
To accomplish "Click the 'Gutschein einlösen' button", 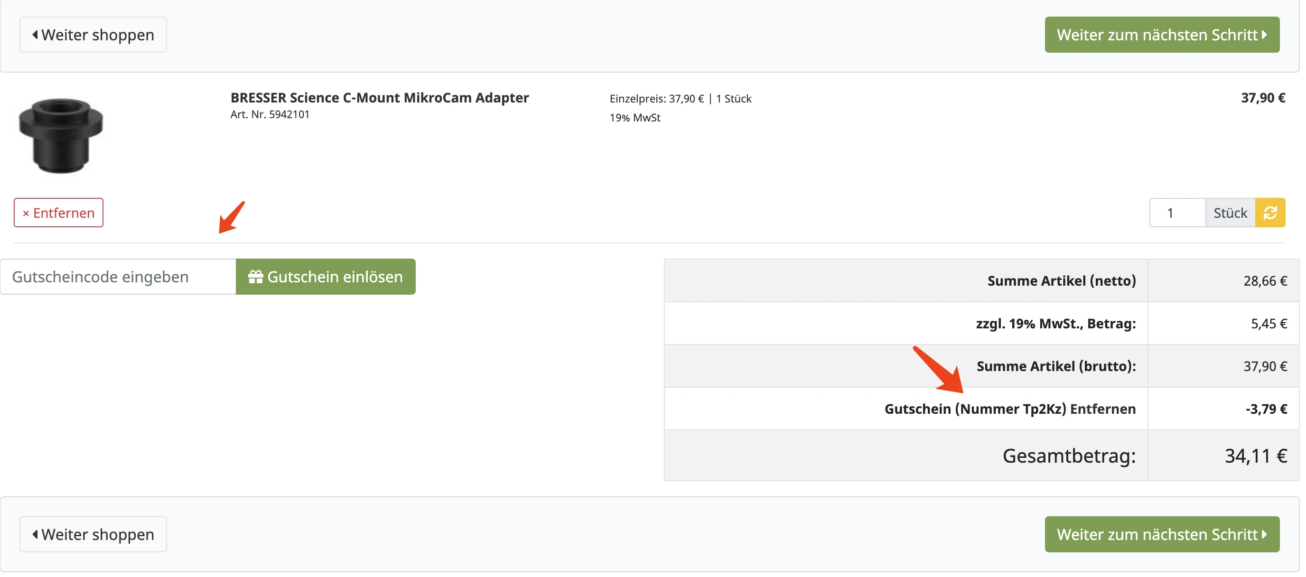I will 326,276.
